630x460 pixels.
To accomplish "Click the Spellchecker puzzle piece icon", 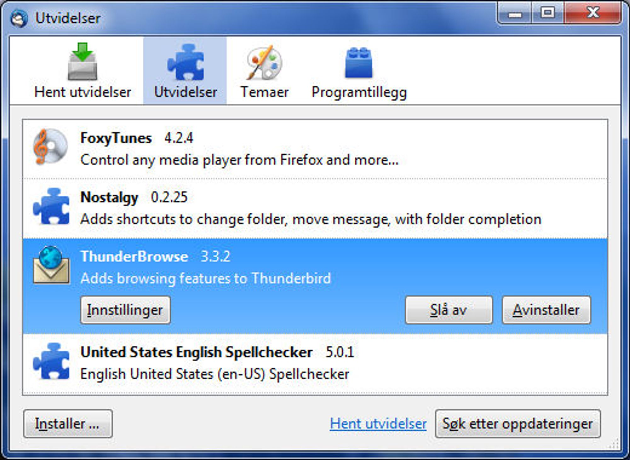I will (x=51, y=361).
